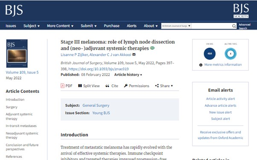
Task: Jump to Introduction in Article Contents
Action: click(x=15, y=100)
